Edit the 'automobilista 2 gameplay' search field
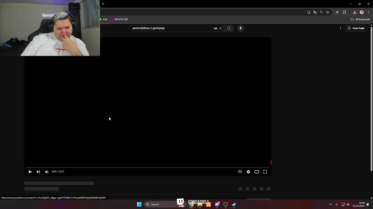 click(172, 28)
